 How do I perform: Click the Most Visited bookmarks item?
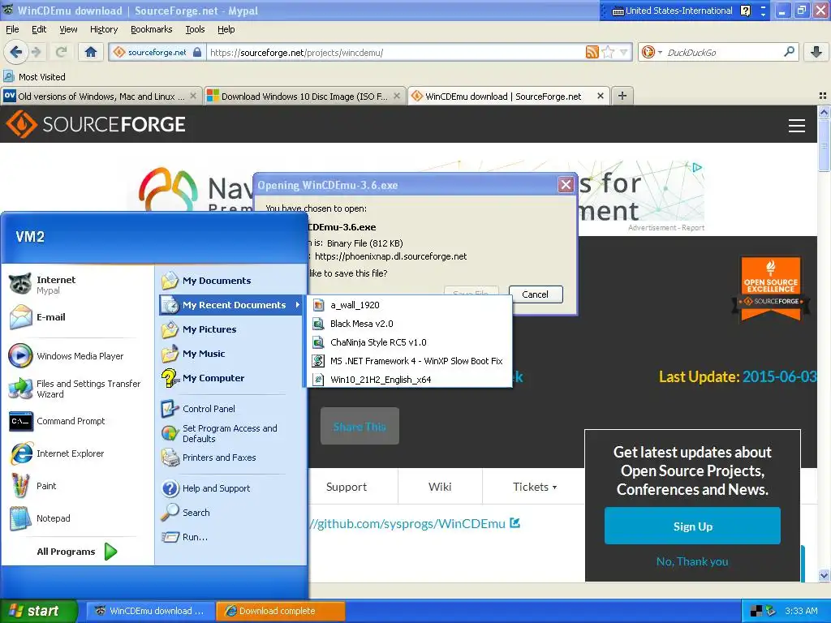click(x=35, y=77)
